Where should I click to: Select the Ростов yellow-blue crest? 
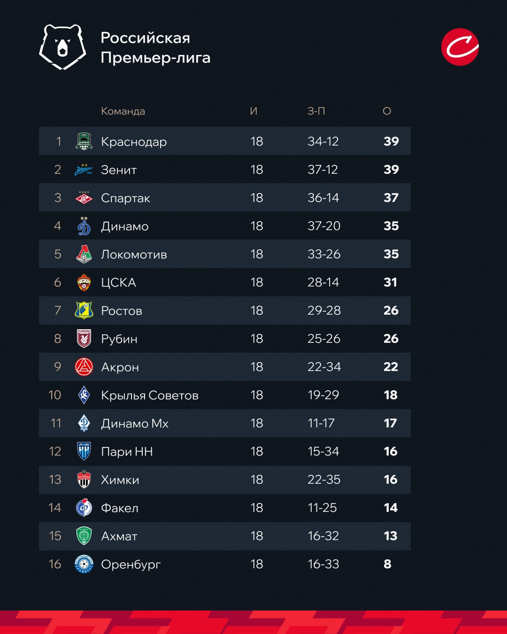point(84,310)
